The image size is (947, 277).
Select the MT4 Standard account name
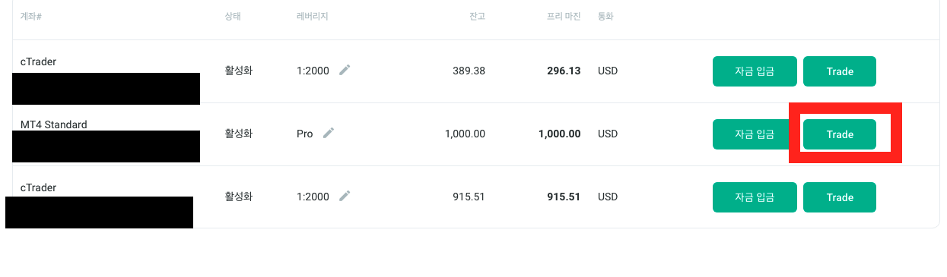[x=54, y=124]
